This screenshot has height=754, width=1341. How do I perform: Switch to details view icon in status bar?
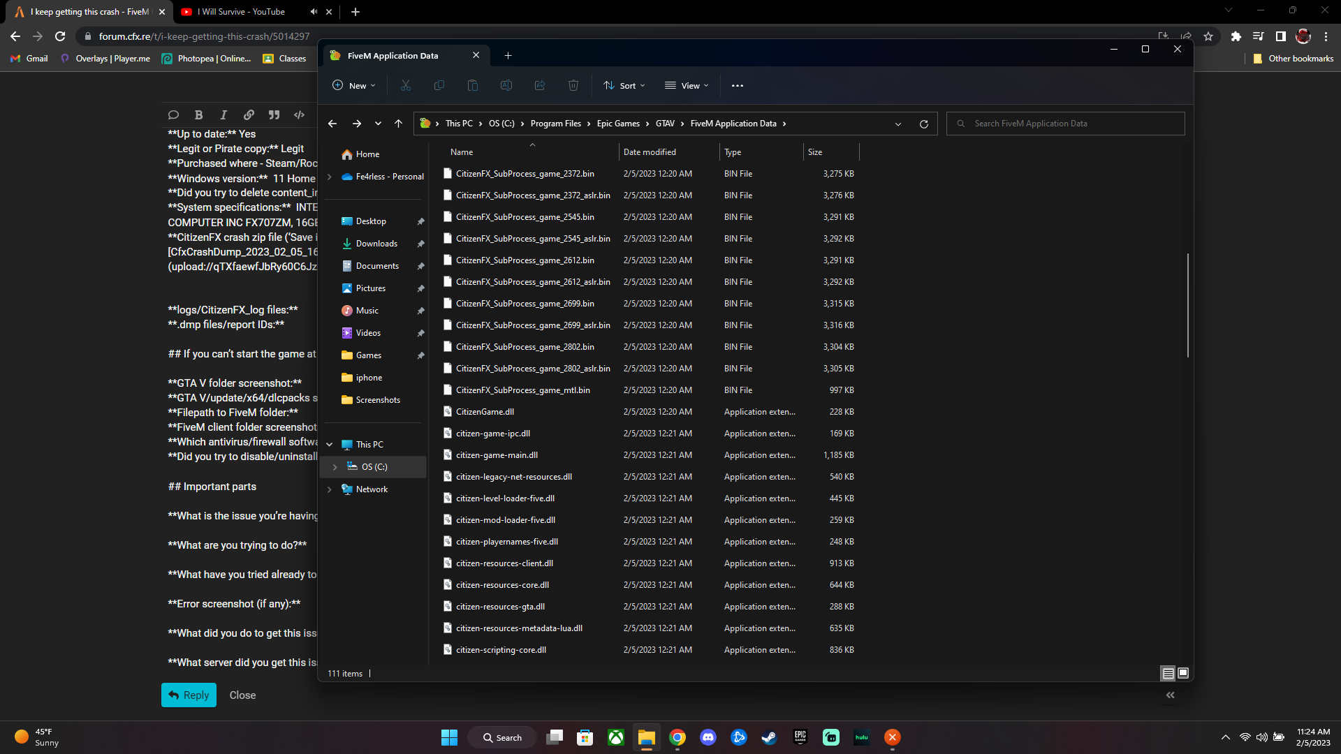[1168, 673]
